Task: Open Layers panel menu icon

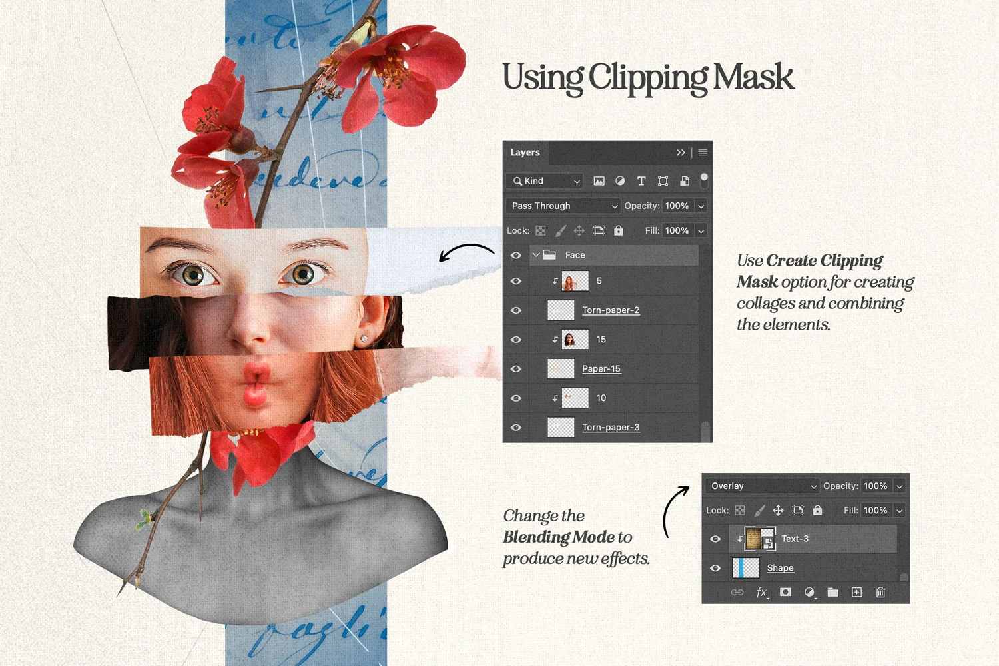Action: [703, 153]
